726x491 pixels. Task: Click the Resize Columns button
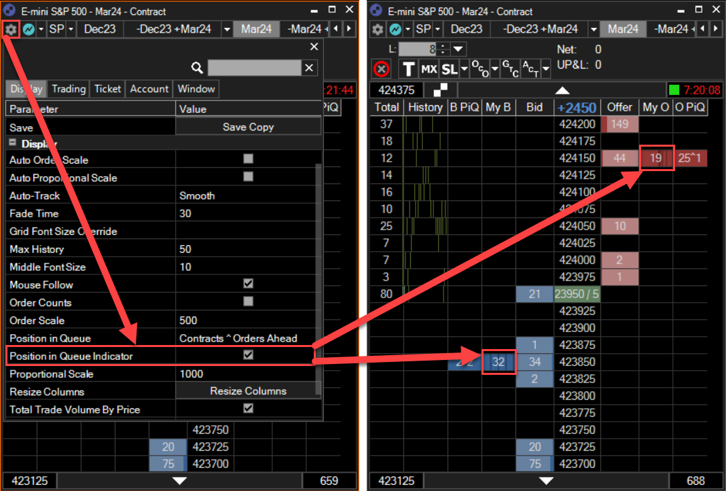(x=248, y=391)
